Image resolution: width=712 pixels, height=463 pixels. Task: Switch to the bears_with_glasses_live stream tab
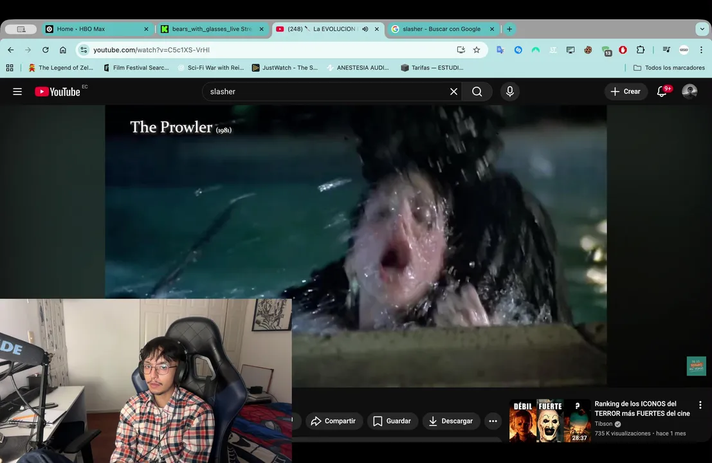click(x=211, y=29)
